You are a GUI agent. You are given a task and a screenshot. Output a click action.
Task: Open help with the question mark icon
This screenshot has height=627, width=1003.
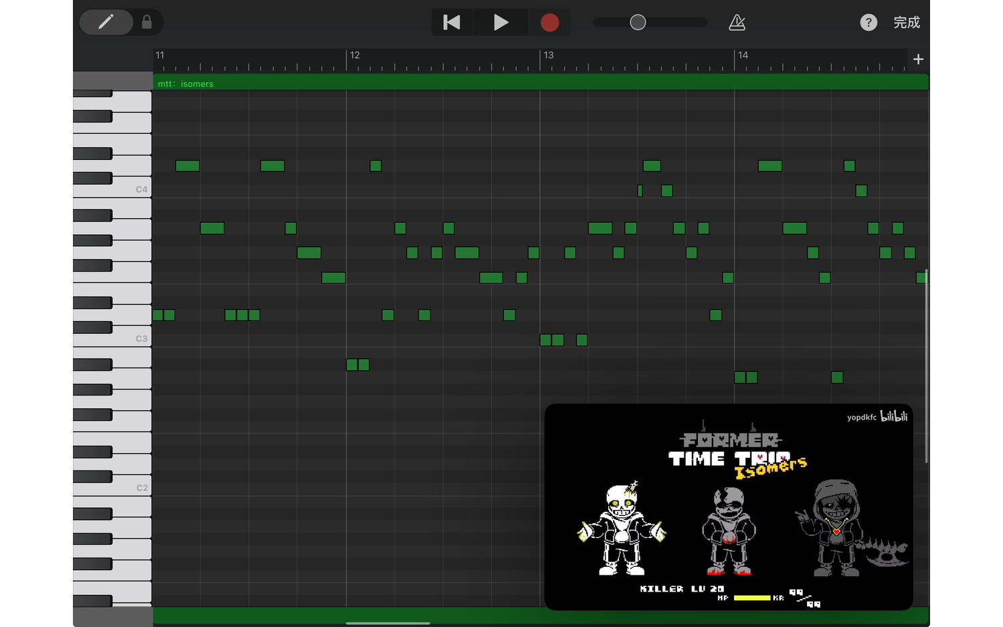pyautogui.click(x=869, y=23)
